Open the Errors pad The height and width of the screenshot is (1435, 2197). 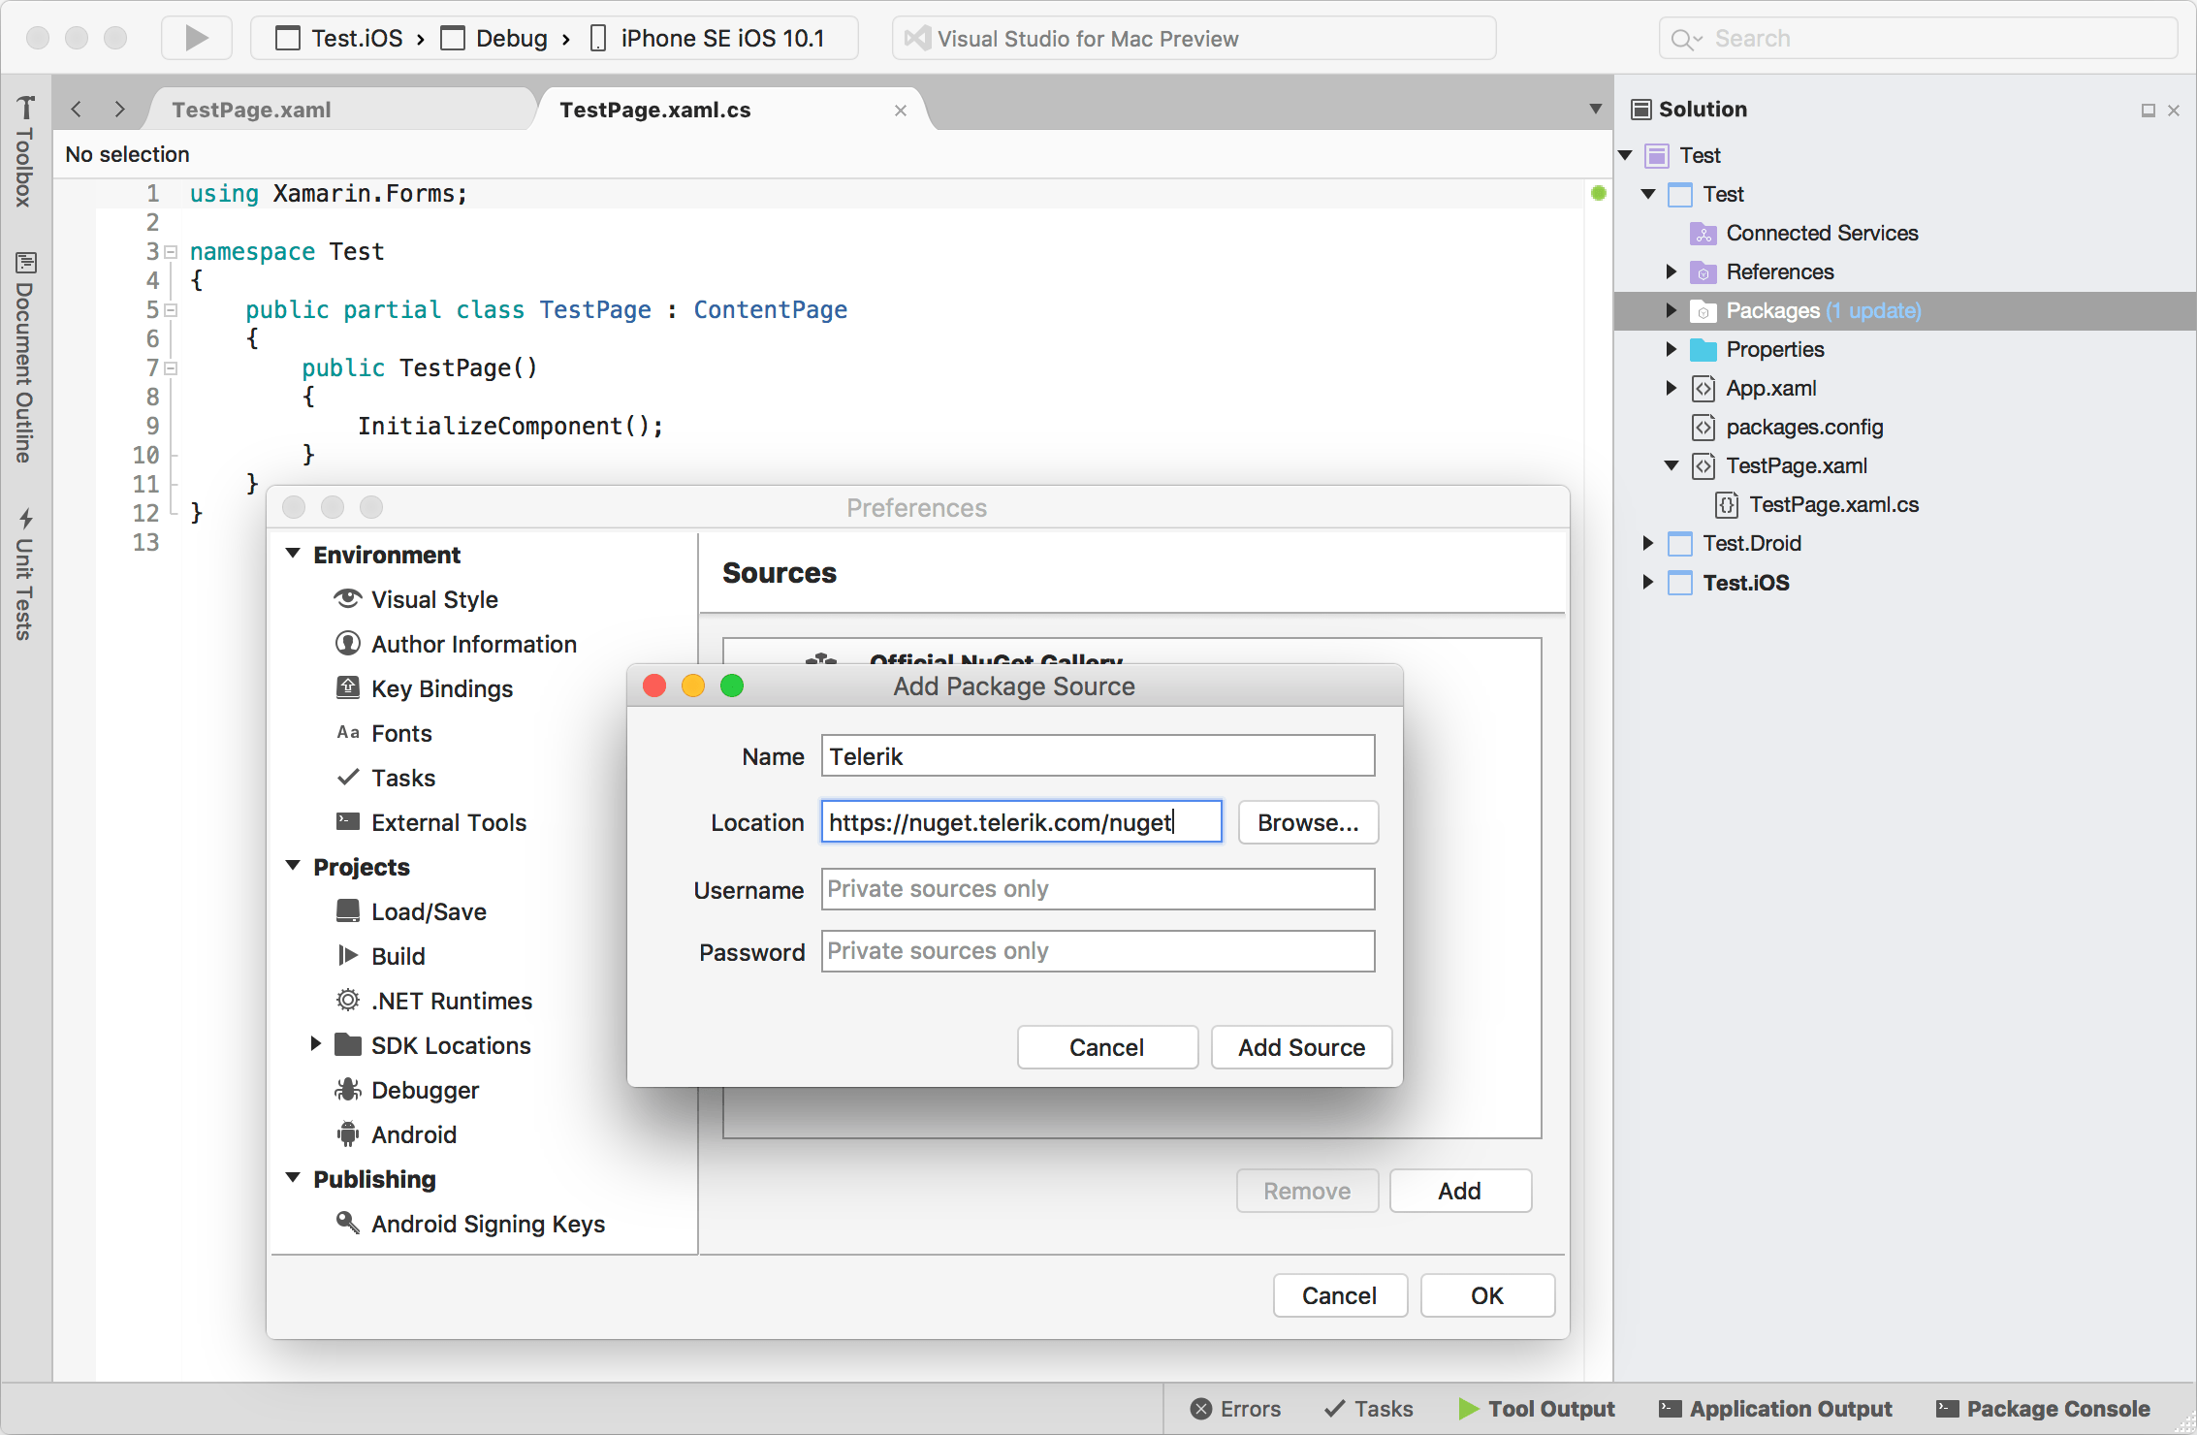(x=1235, y=1409)
